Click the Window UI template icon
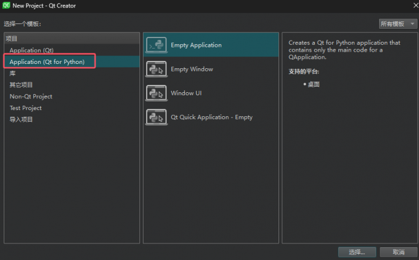The width and height of the screenshot is (419, 260). tap(156, 93)
